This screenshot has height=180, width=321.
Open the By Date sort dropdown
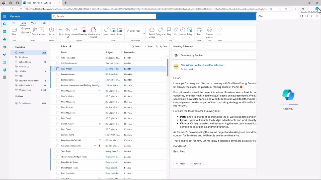[161, 46]
